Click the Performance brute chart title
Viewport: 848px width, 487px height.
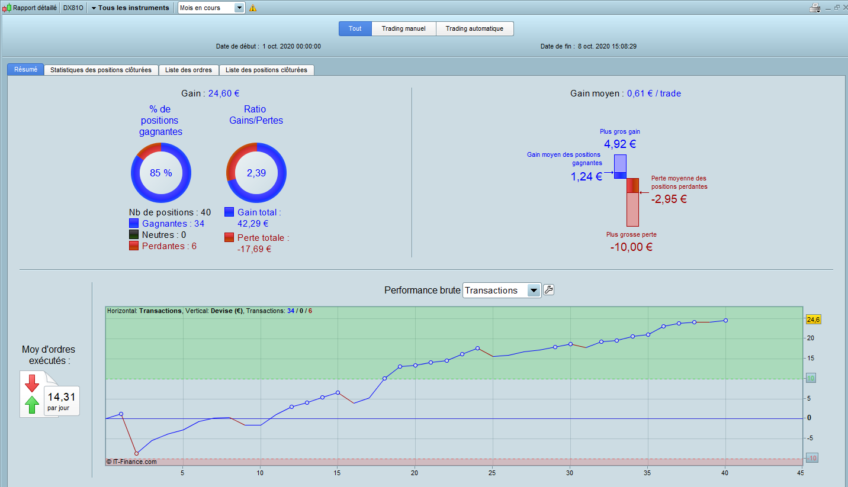click(422, 290)
